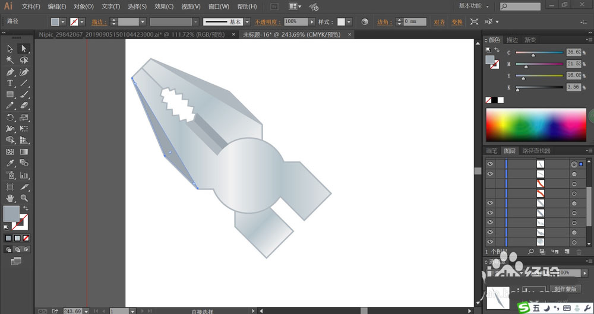This screenshot has width=594, height=314.
Task: Click 变换 link in control bar
Action: 457,22
